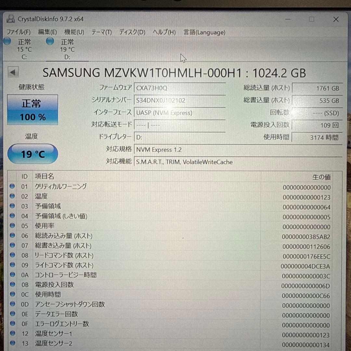
Task: Click the CrystalDiskInfo icon in the title bar
Action: [11, 19]
